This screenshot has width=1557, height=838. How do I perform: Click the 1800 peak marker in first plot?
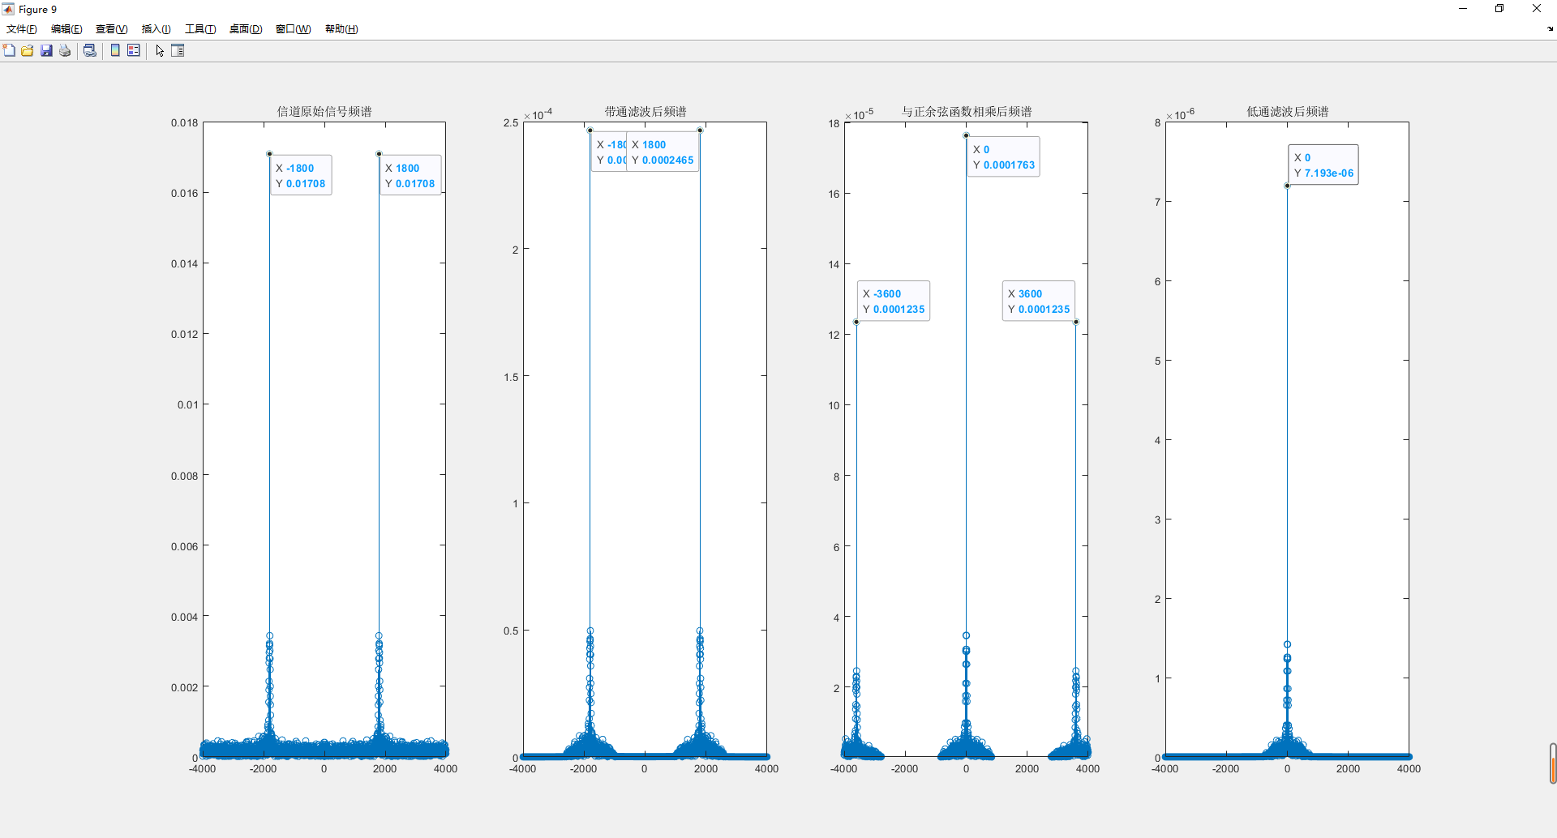(x=379, y=154)
